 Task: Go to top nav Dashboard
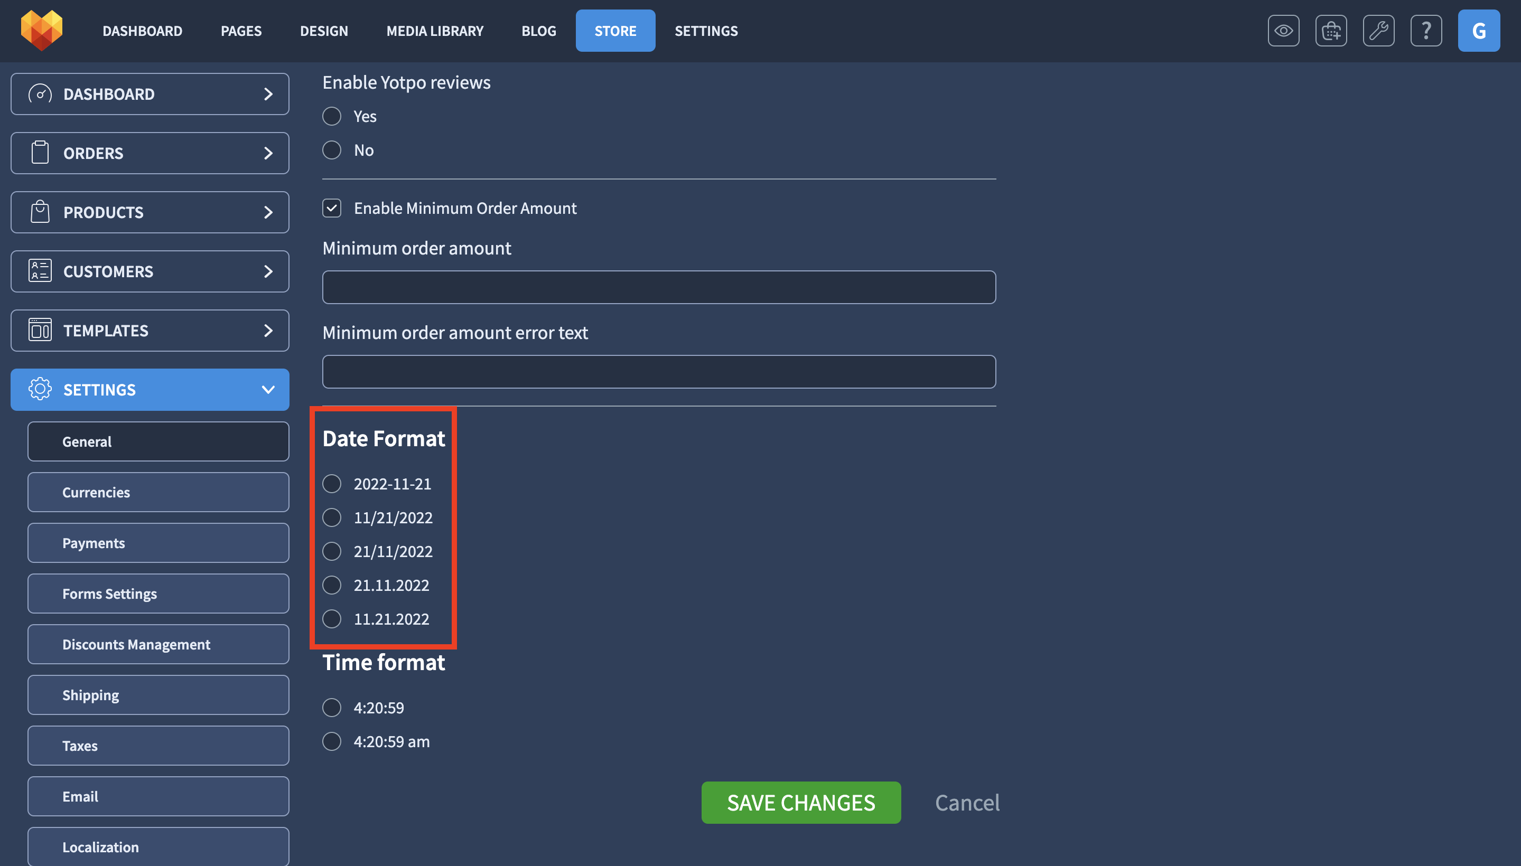coord(142,30)
